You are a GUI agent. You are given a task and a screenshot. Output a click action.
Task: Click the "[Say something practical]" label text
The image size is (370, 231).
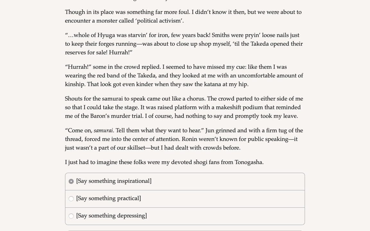coord(109,199)
